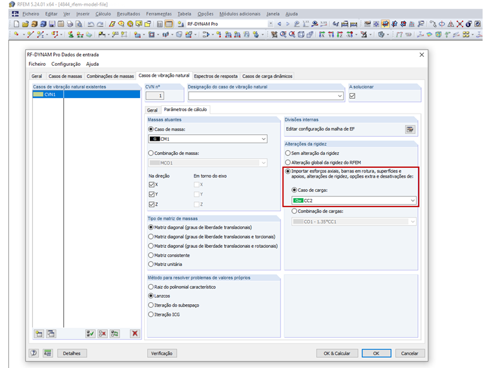Open the Configuração menu in dialog

click(66, 64)
